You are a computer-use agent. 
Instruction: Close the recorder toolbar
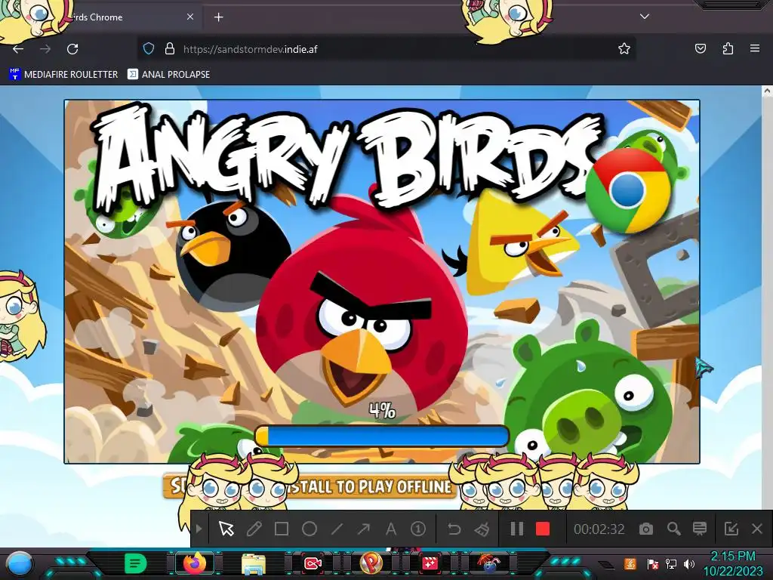(757, 529)
